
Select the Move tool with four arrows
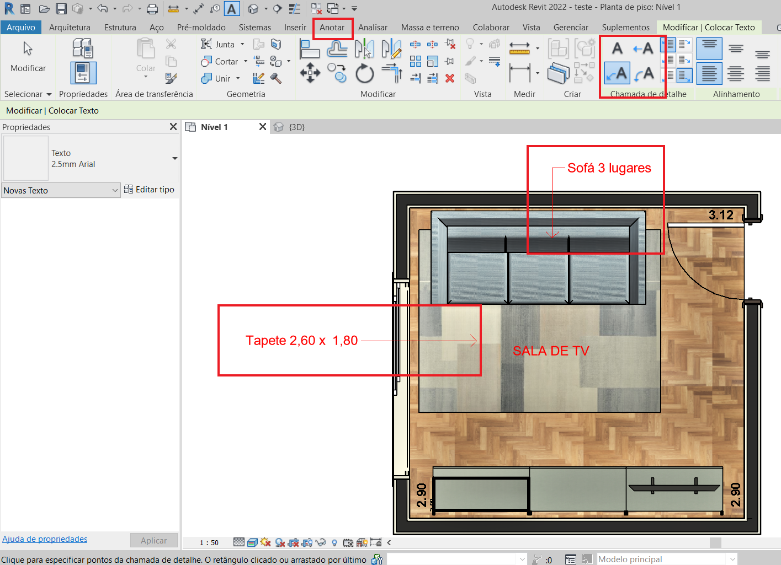[x=310, y=73]
